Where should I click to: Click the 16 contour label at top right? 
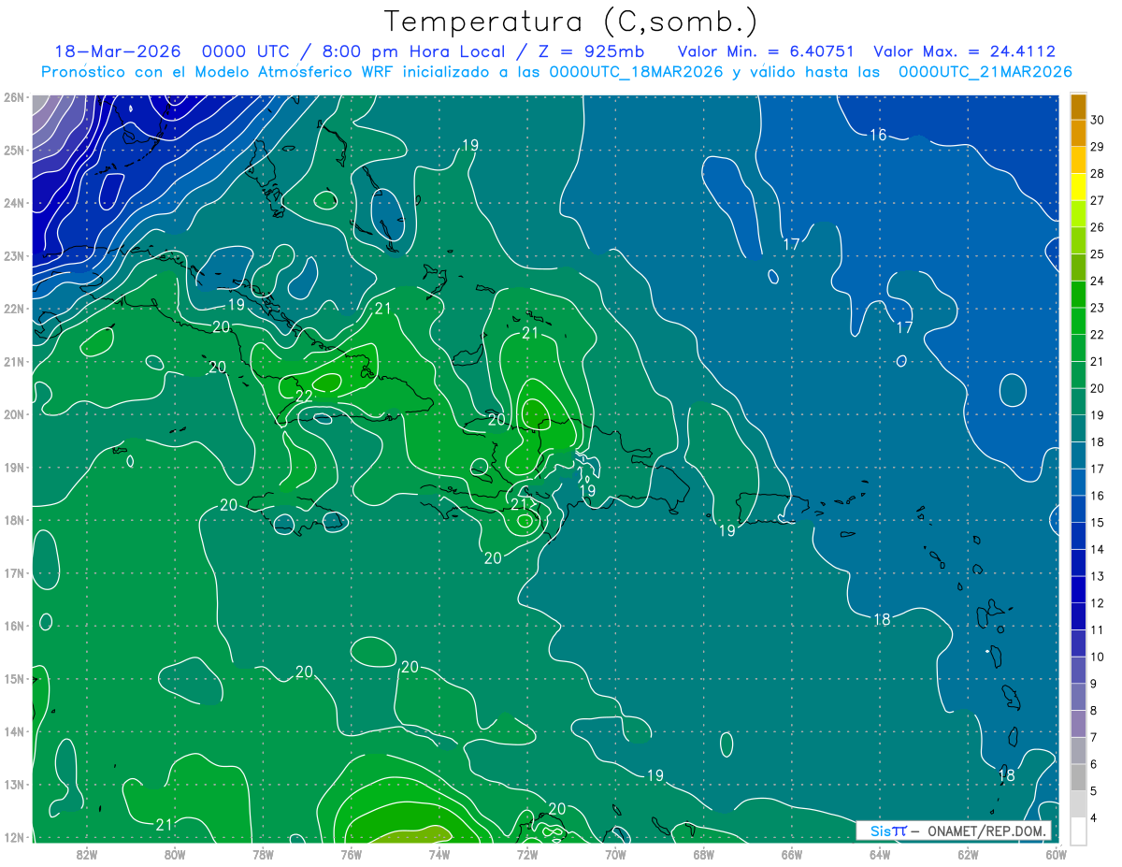[x=878, y=135]
